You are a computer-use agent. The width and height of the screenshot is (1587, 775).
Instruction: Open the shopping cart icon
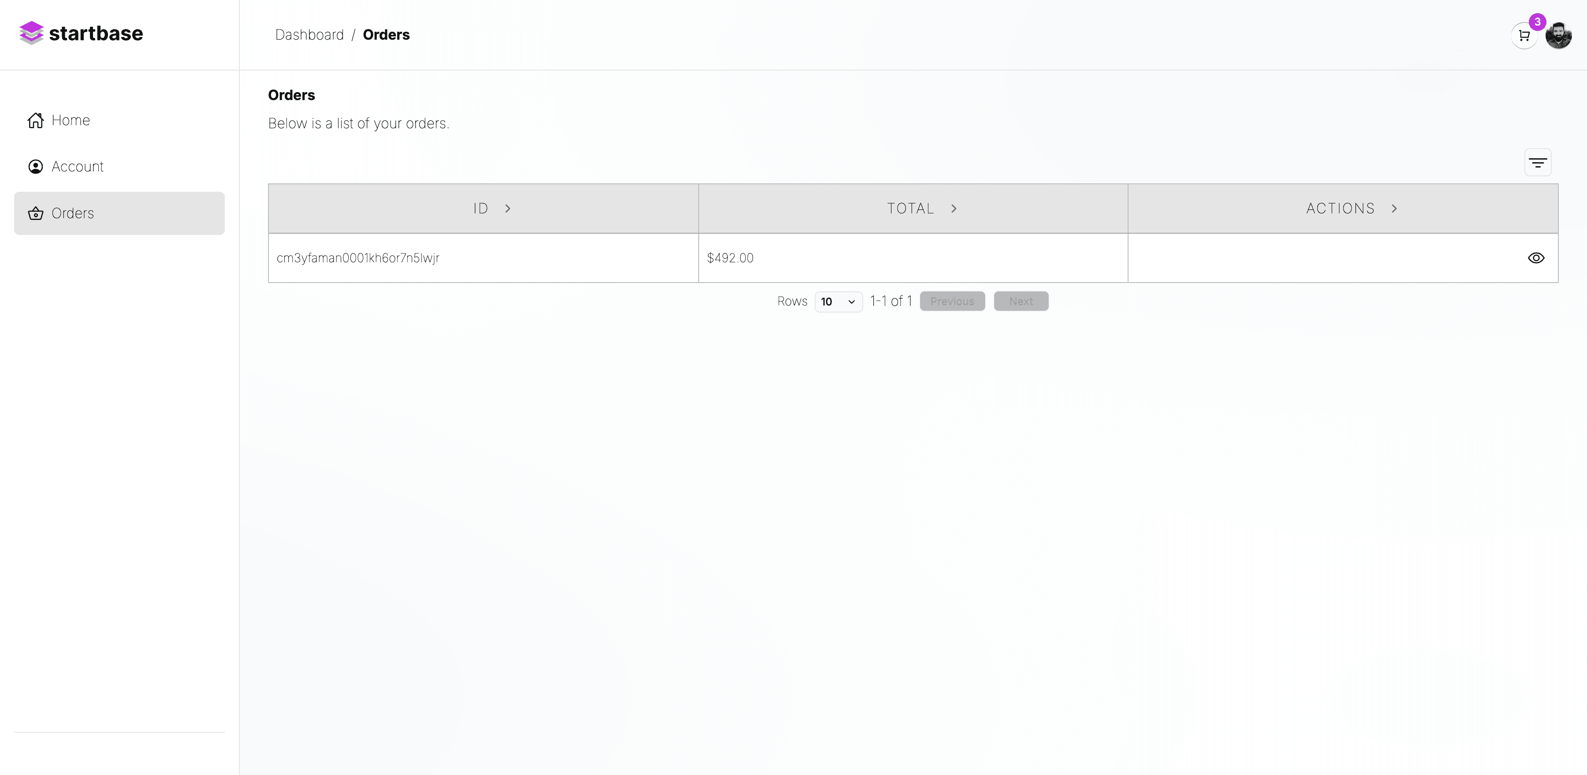(1523, 35)
